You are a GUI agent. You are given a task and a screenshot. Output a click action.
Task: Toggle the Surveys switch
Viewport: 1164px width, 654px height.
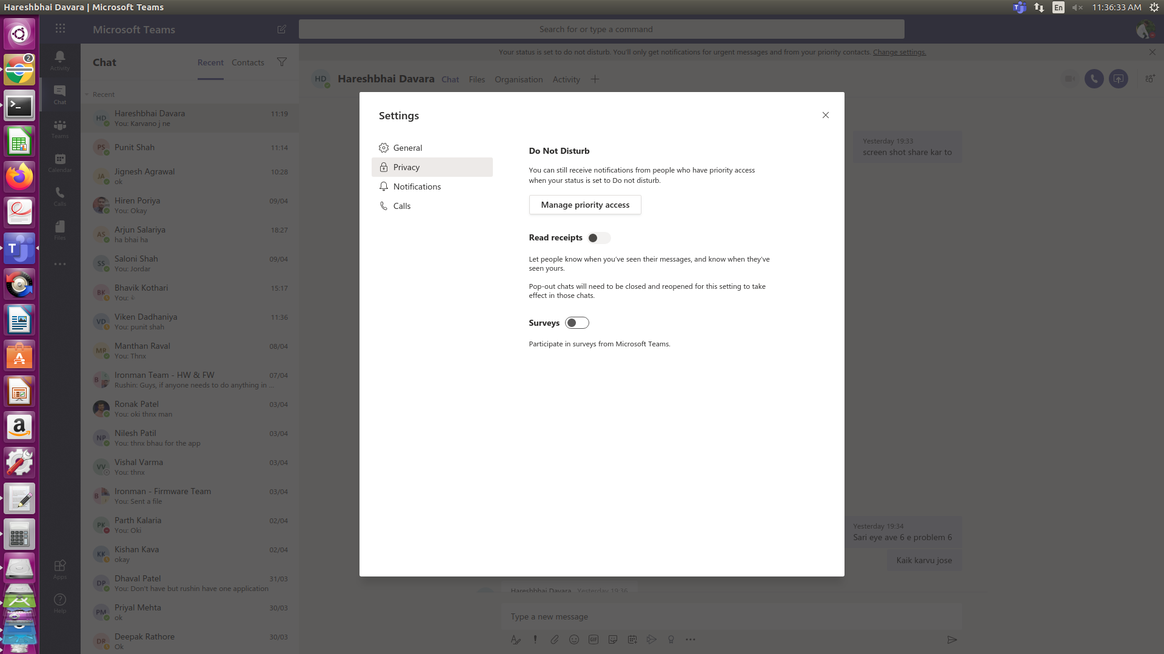click(x=577, y=323)
